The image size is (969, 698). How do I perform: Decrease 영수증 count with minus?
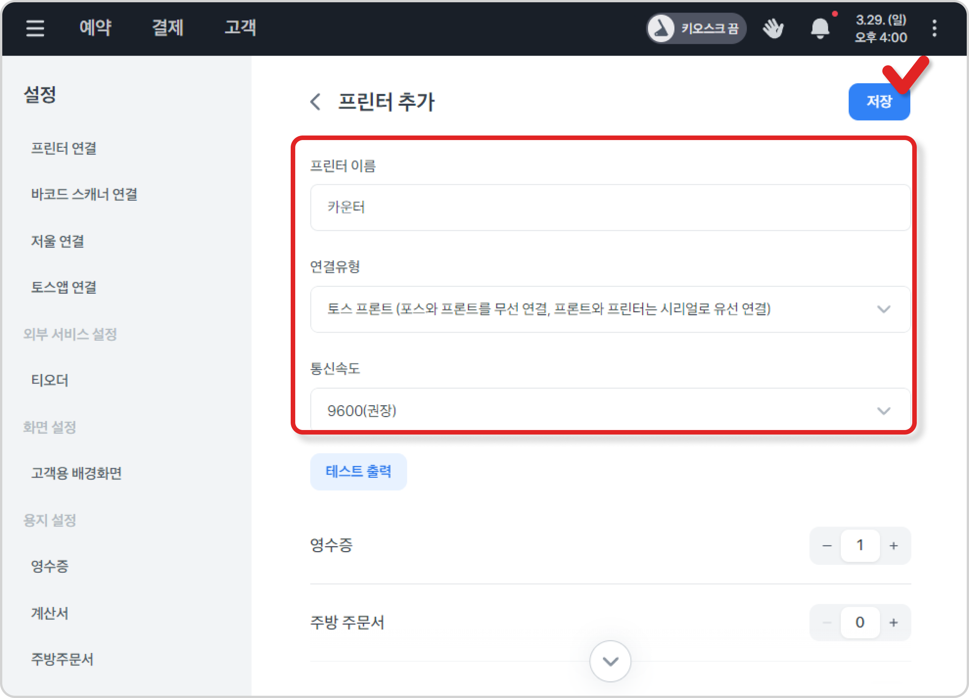[x=827, y=545]
